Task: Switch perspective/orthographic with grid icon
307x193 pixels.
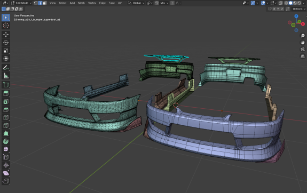Action: click(x=303, y=56)
